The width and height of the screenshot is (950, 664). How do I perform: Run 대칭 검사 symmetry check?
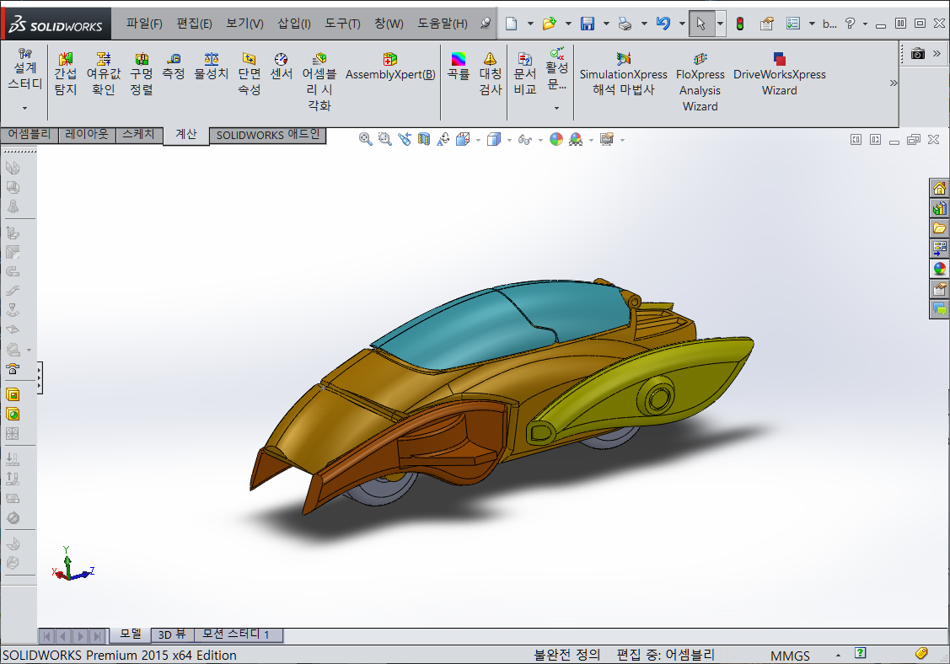point(490,74)
